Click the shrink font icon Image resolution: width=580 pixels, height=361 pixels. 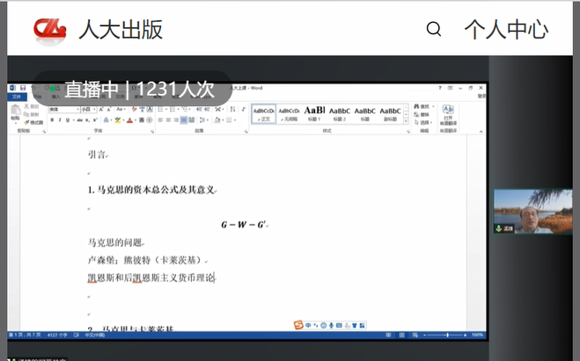(109, 109)
